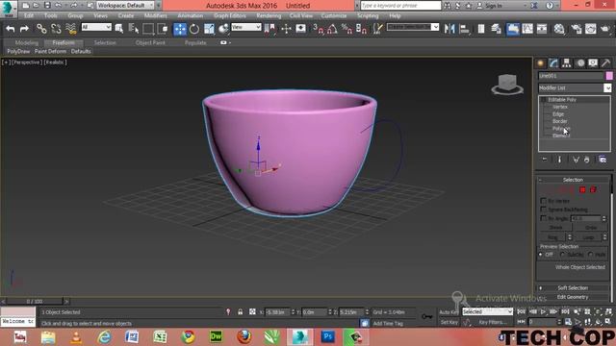Click the Shrink selection button
This screenshot has width=616, height=346.
click(555, 228)
